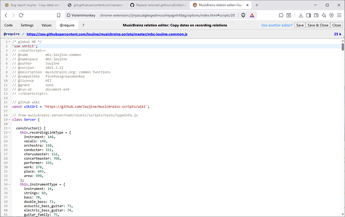Switch to the Settings editor tab
Image resolution: width=345 pixels, height=217 pixels.
click(x=27, y=25)
